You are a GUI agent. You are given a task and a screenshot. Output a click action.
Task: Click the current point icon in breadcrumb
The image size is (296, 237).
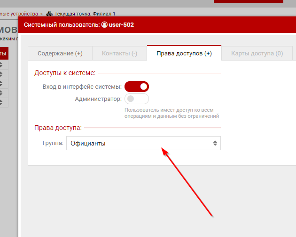tap(49, 14)
